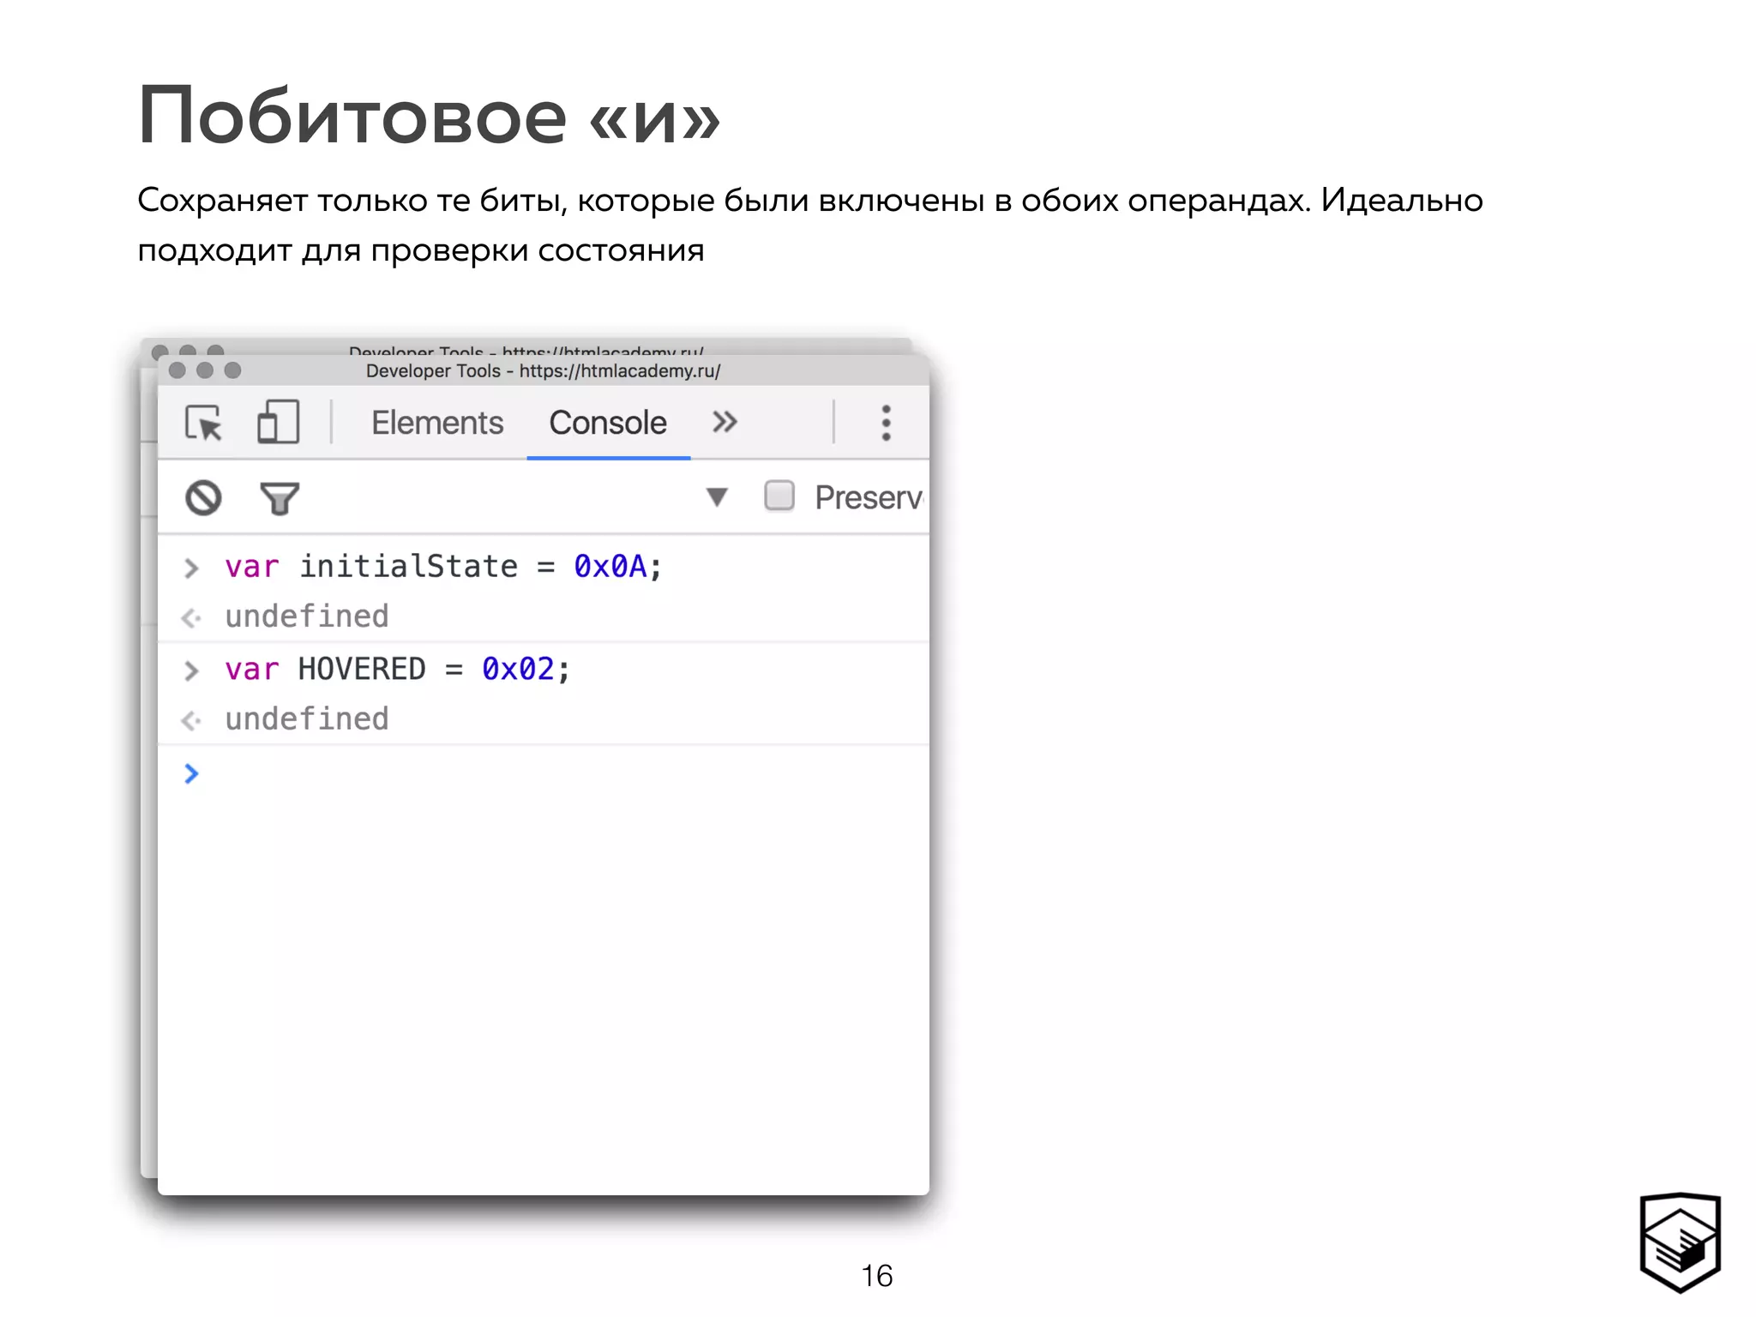The height and width of the screenshot is (1317, 1756).
Task: Click the Preserve log label
Action: point(869,497)
